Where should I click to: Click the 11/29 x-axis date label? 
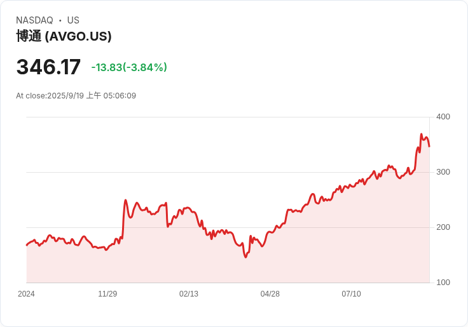(107, 294)
